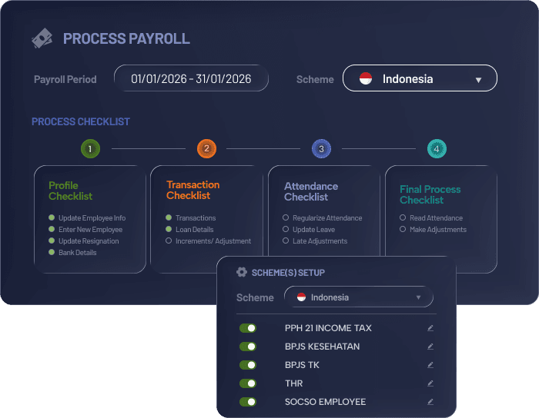Open Profile Checklist card heading
Image resolution: width=539 pixels, height=418 pixels.
tap(71, 191)
